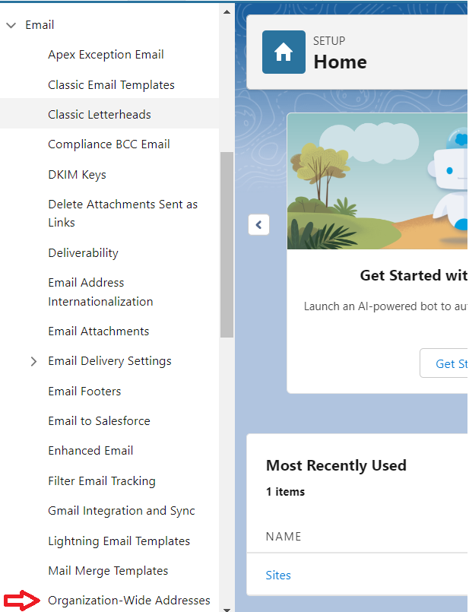Open Email Footers
This screenshot has width=469, height=612.
(84, 391)
